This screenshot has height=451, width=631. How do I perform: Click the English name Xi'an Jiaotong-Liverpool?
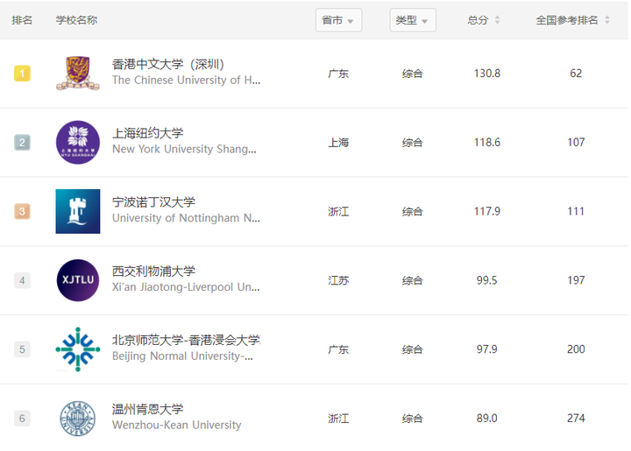coord(186,287)
